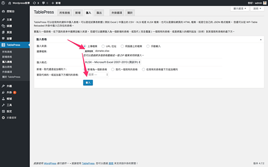Follow the TablePress link in footer
268x167 pixels.
tap(88, 163)
